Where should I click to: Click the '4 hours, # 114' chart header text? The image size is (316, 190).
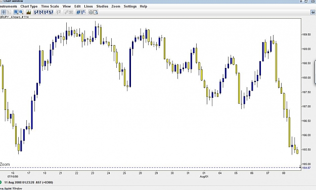point(20,17)
